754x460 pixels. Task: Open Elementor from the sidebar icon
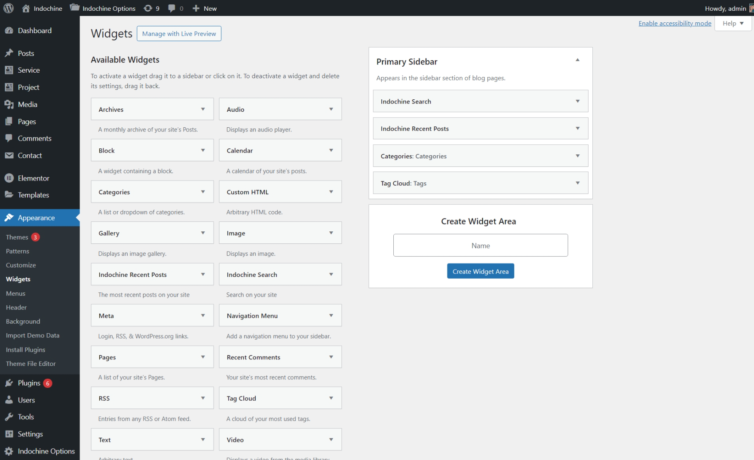(x=9, y=178)
